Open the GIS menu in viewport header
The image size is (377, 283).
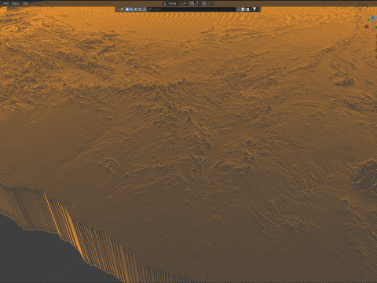tap(25, 3)
